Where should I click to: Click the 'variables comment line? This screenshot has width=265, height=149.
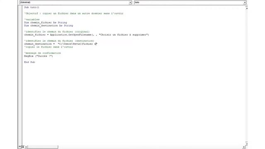coord(32,19)
